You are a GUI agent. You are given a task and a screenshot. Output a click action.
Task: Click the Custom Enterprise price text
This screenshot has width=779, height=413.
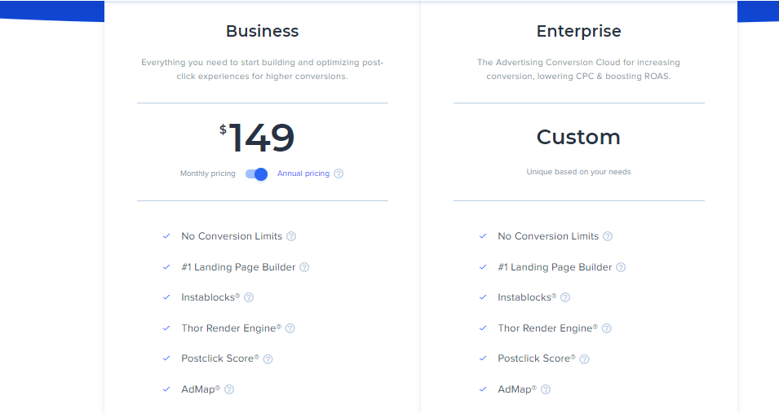[x=578, y=137]
